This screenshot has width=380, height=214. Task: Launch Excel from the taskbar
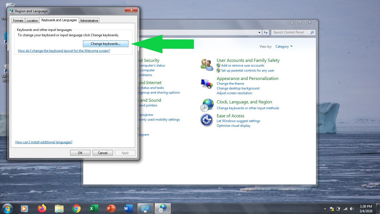(x=93, y=208)
